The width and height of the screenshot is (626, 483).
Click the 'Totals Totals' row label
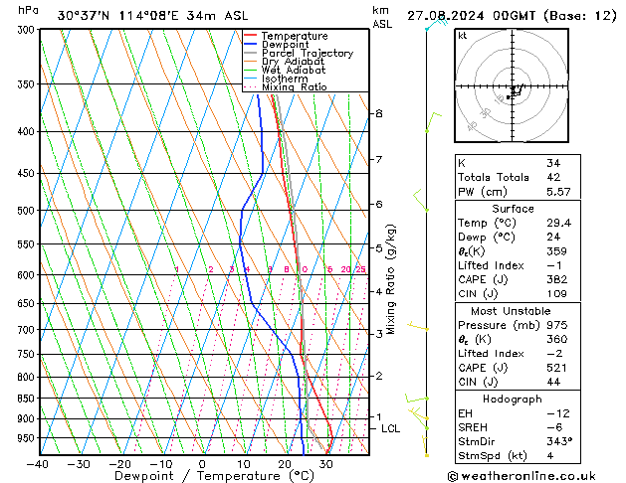pos(494,177)
